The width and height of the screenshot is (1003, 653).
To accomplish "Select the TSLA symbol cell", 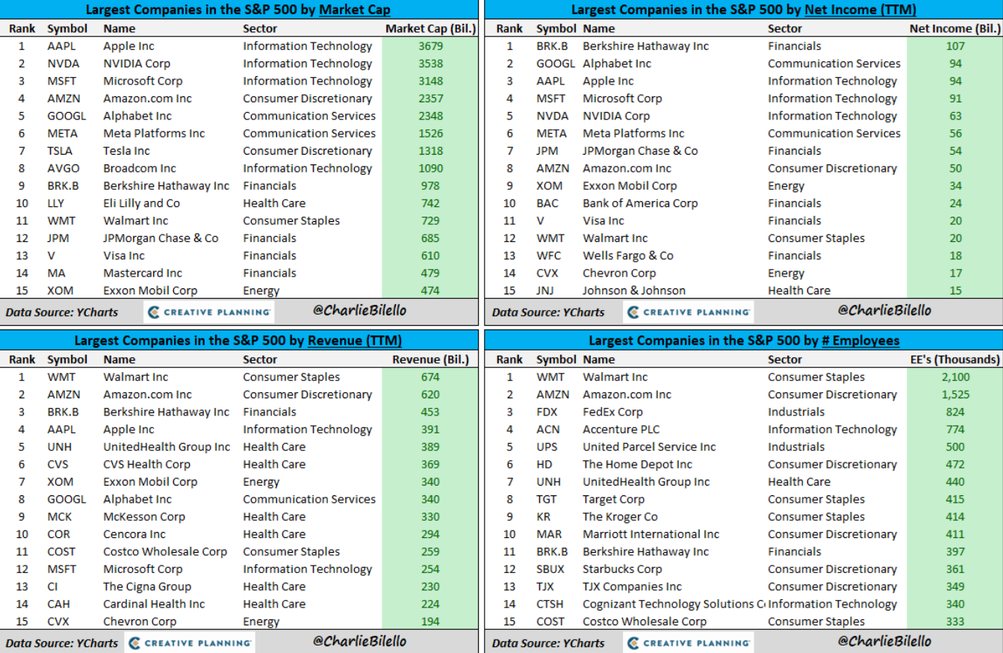I will coord(61,151).
